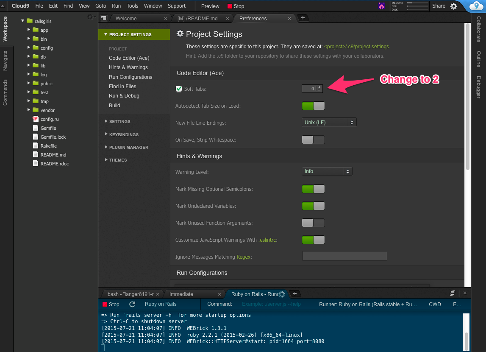Close the README.md editor tab

(228, 19)
